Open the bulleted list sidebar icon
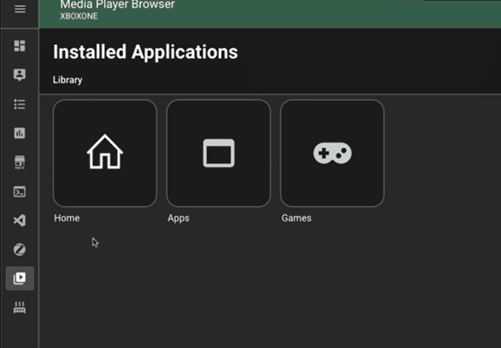 (20, 104)
